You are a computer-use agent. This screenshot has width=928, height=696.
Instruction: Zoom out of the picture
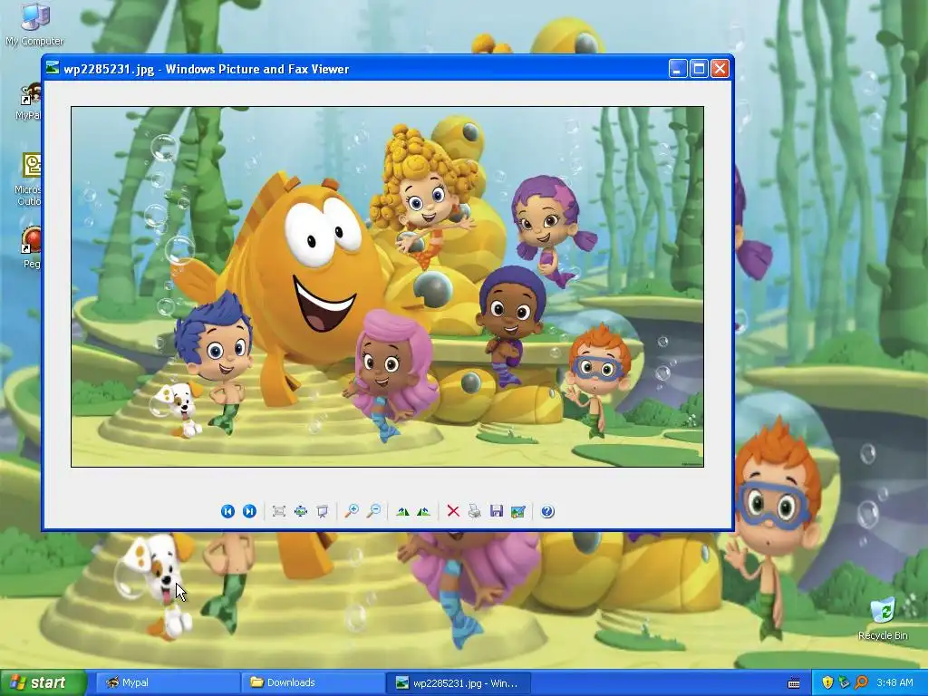(373, 511)
